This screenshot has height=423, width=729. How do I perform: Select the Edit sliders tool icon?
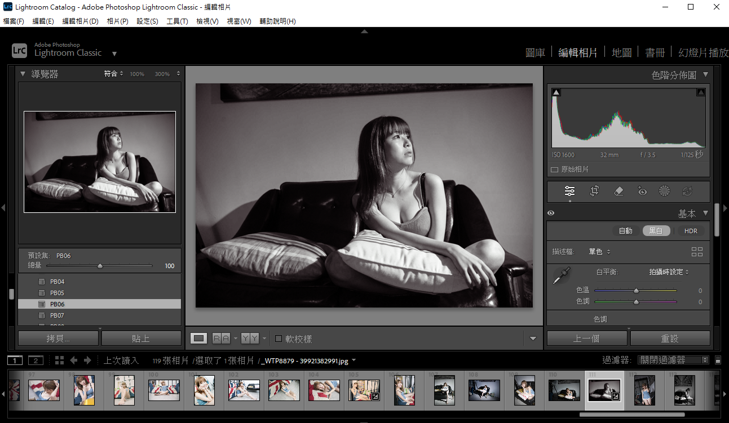[x=569, y=192]
